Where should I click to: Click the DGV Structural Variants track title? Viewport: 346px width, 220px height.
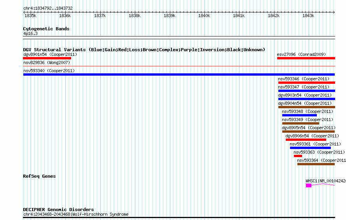(x=144, y=50)
